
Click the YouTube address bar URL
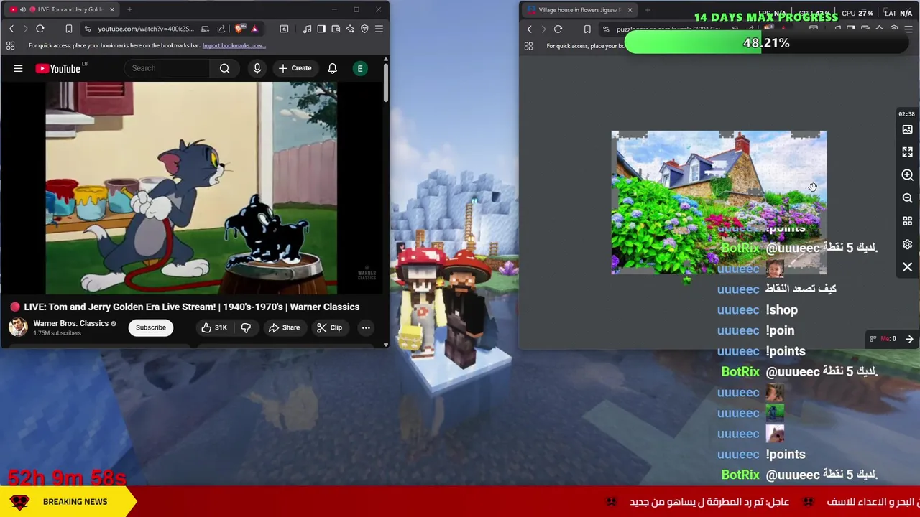pos(145,29)
